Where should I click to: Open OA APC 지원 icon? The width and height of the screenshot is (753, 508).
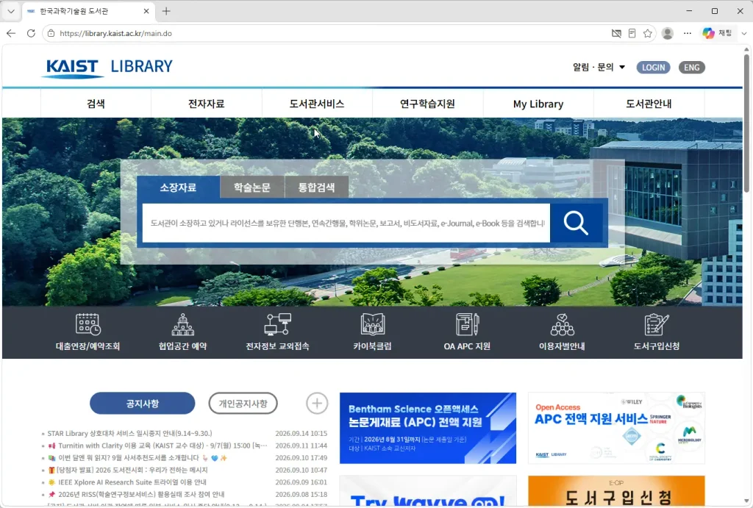(x=467, y=325)
